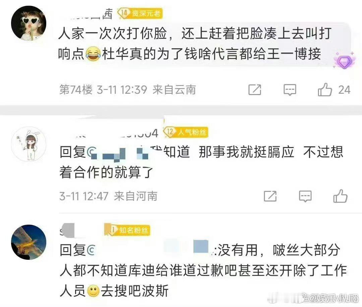Open the sunset sky avatar profile
362x307 pixels.
pos(28,242)
